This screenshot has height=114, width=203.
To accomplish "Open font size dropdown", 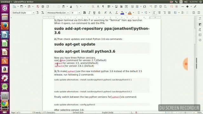I will [x=79, y=13].
